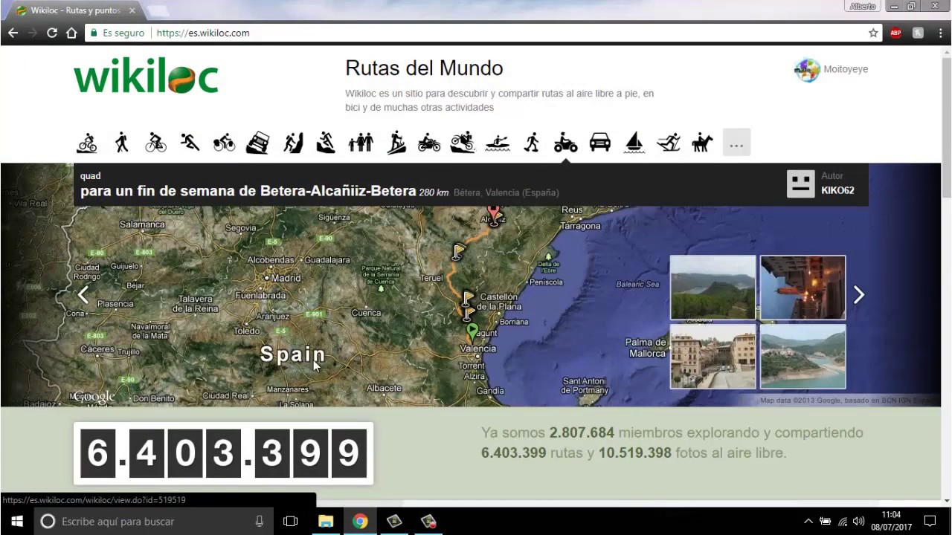Open a new browser tab
Viewport: 952px width, 535px height.
click(157, 10)
